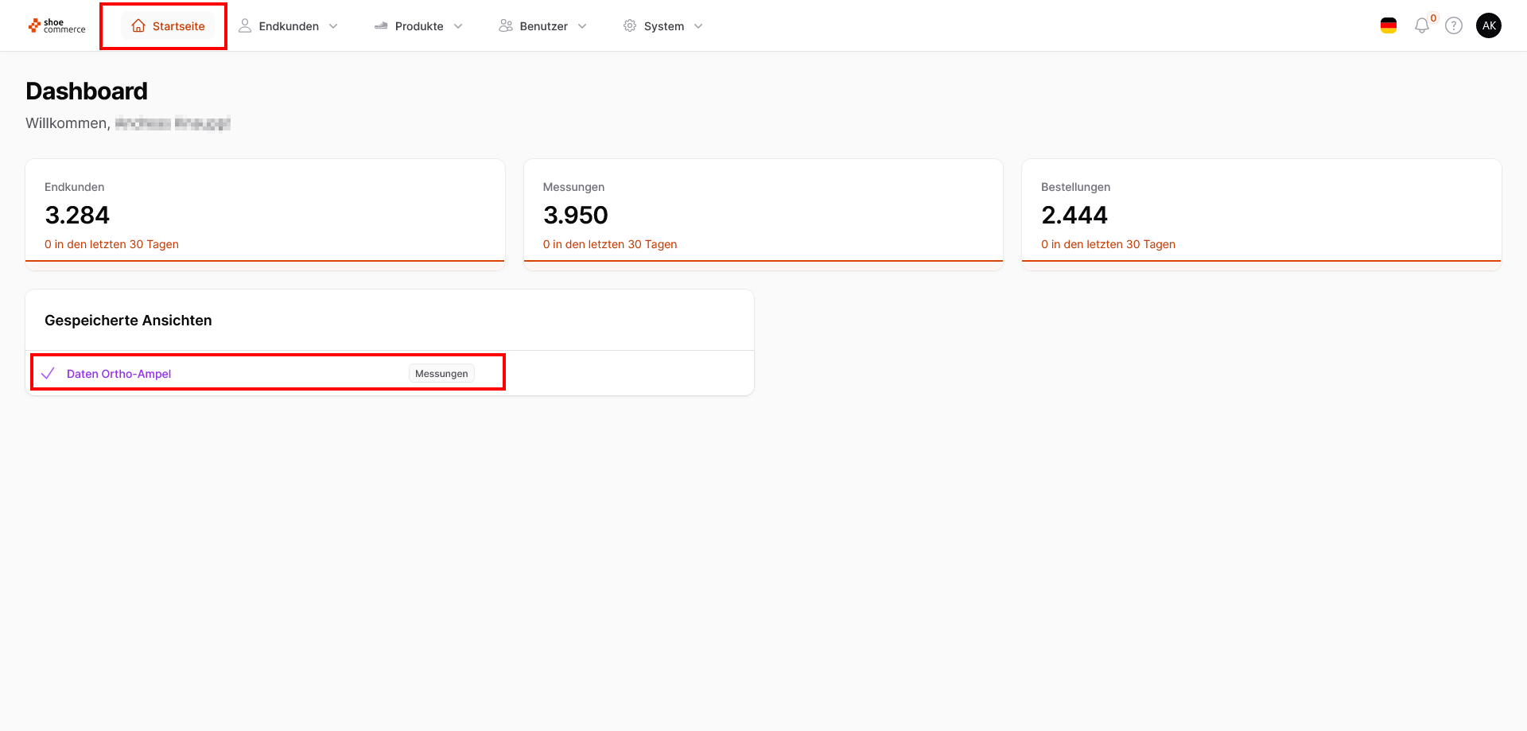The height and width of the screenshot is (731, 1527).
Task: Click the person icon next to Endkunden
Action: tap(245, 26)
